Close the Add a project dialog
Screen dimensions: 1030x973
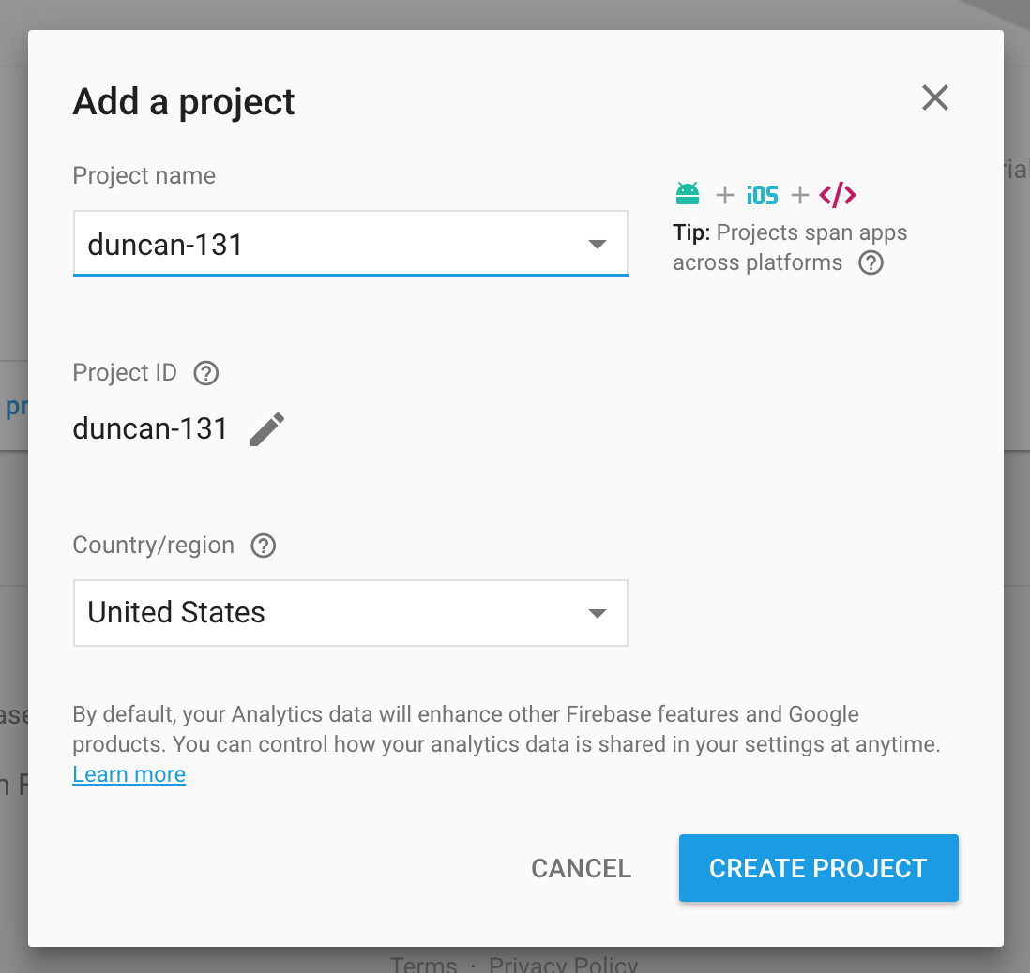935,97
